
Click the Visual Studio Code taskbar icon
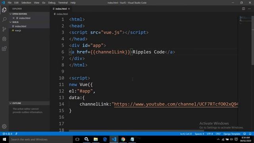click(114, 139)
